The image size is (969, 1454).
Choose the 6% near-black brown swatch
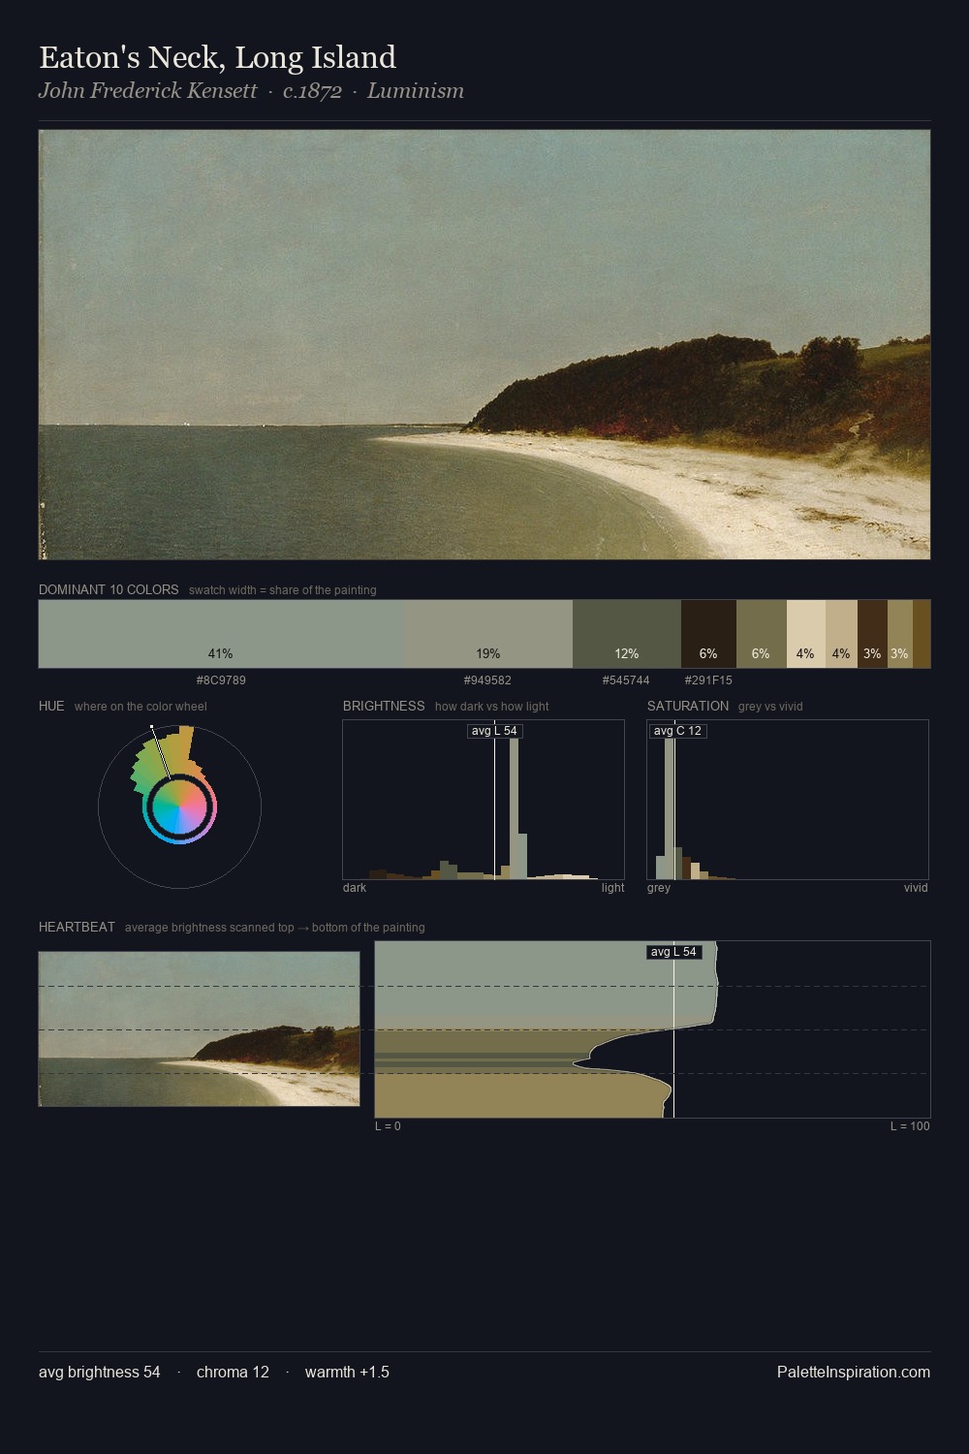(708, 634)
